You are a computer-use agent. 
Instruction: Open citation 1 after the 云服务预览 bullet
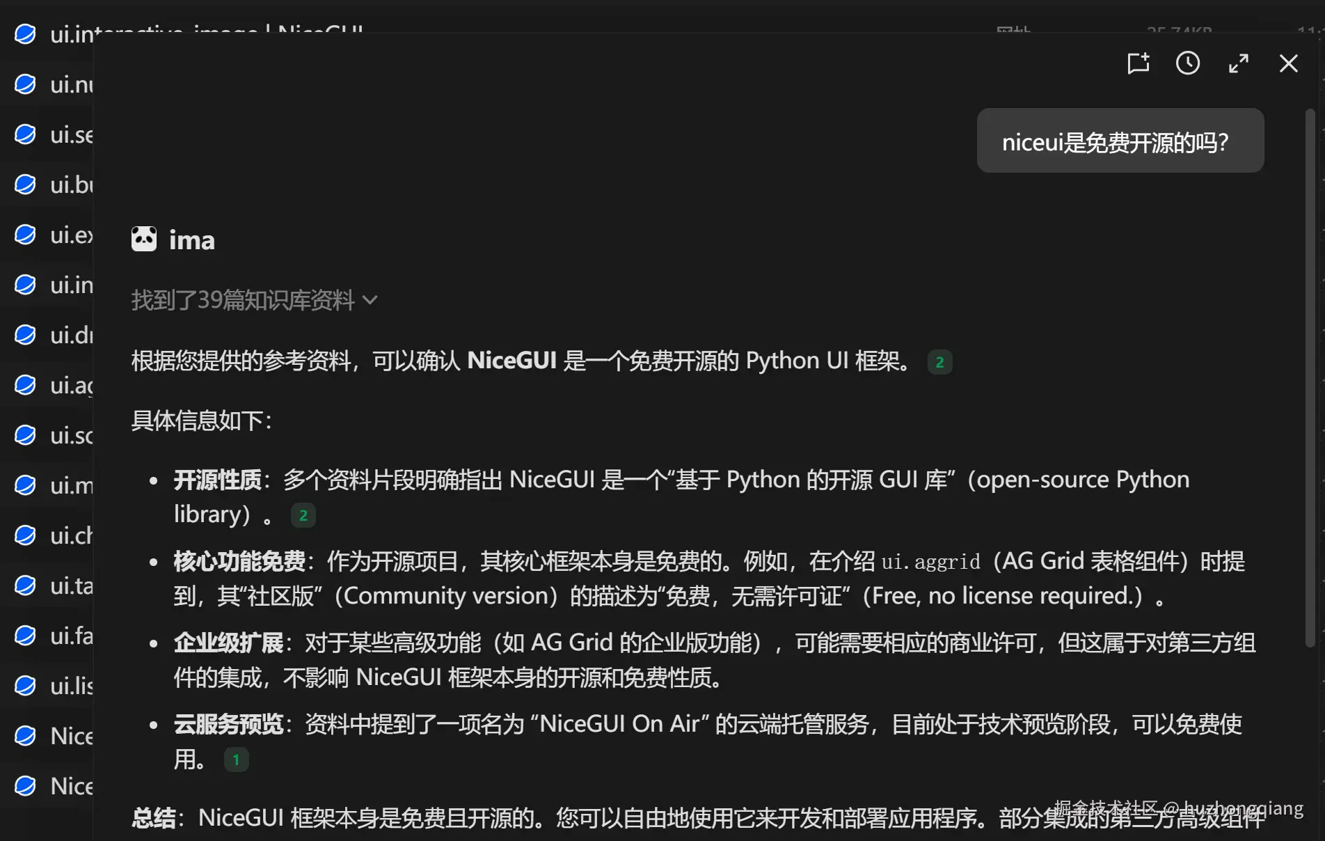pyautogui.click(x=236, y=760)
